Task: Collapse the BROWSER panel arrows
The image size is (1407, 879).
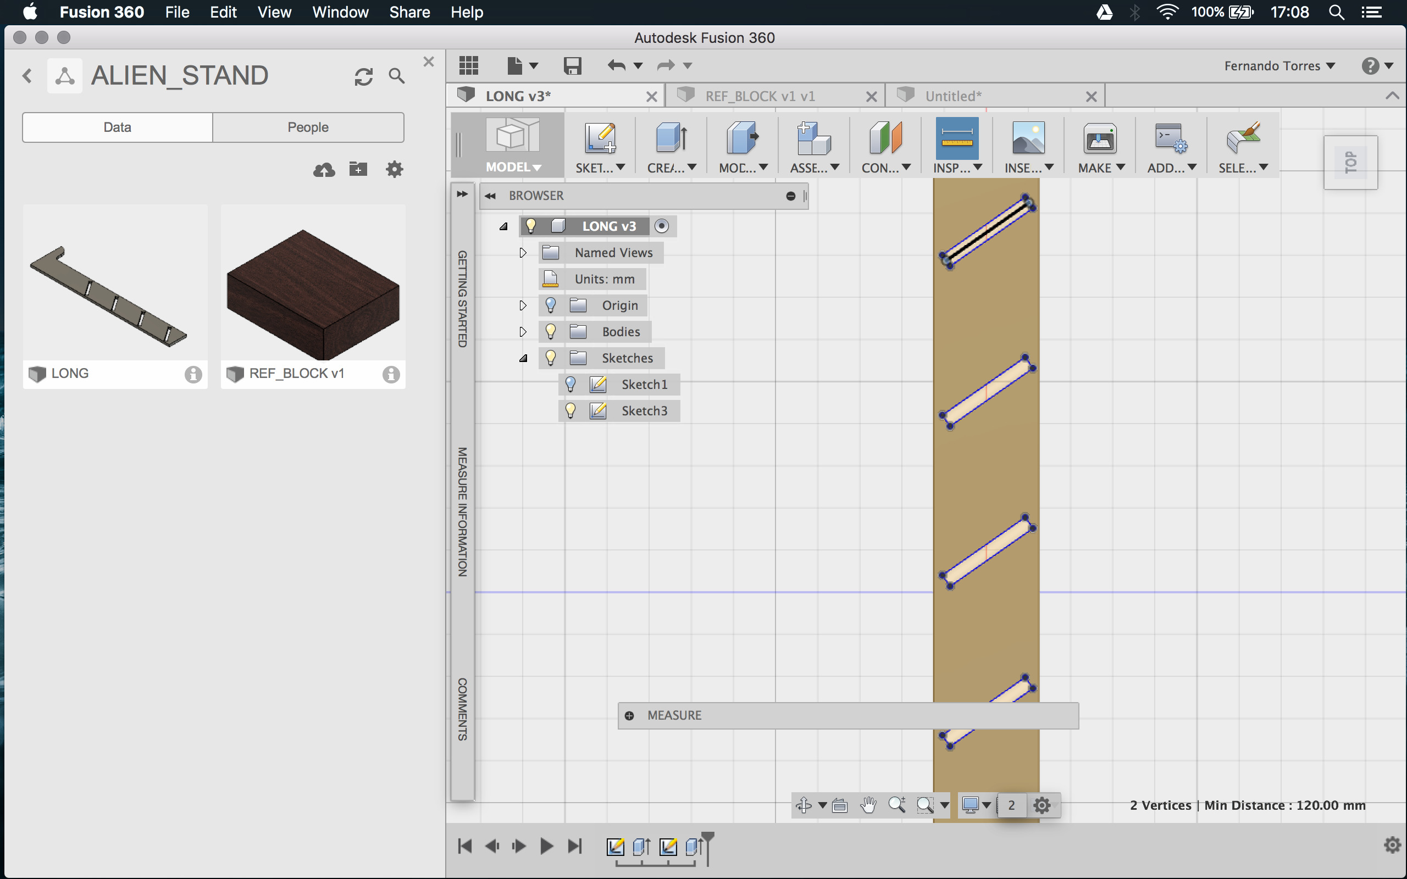Action: pos(490,196)
